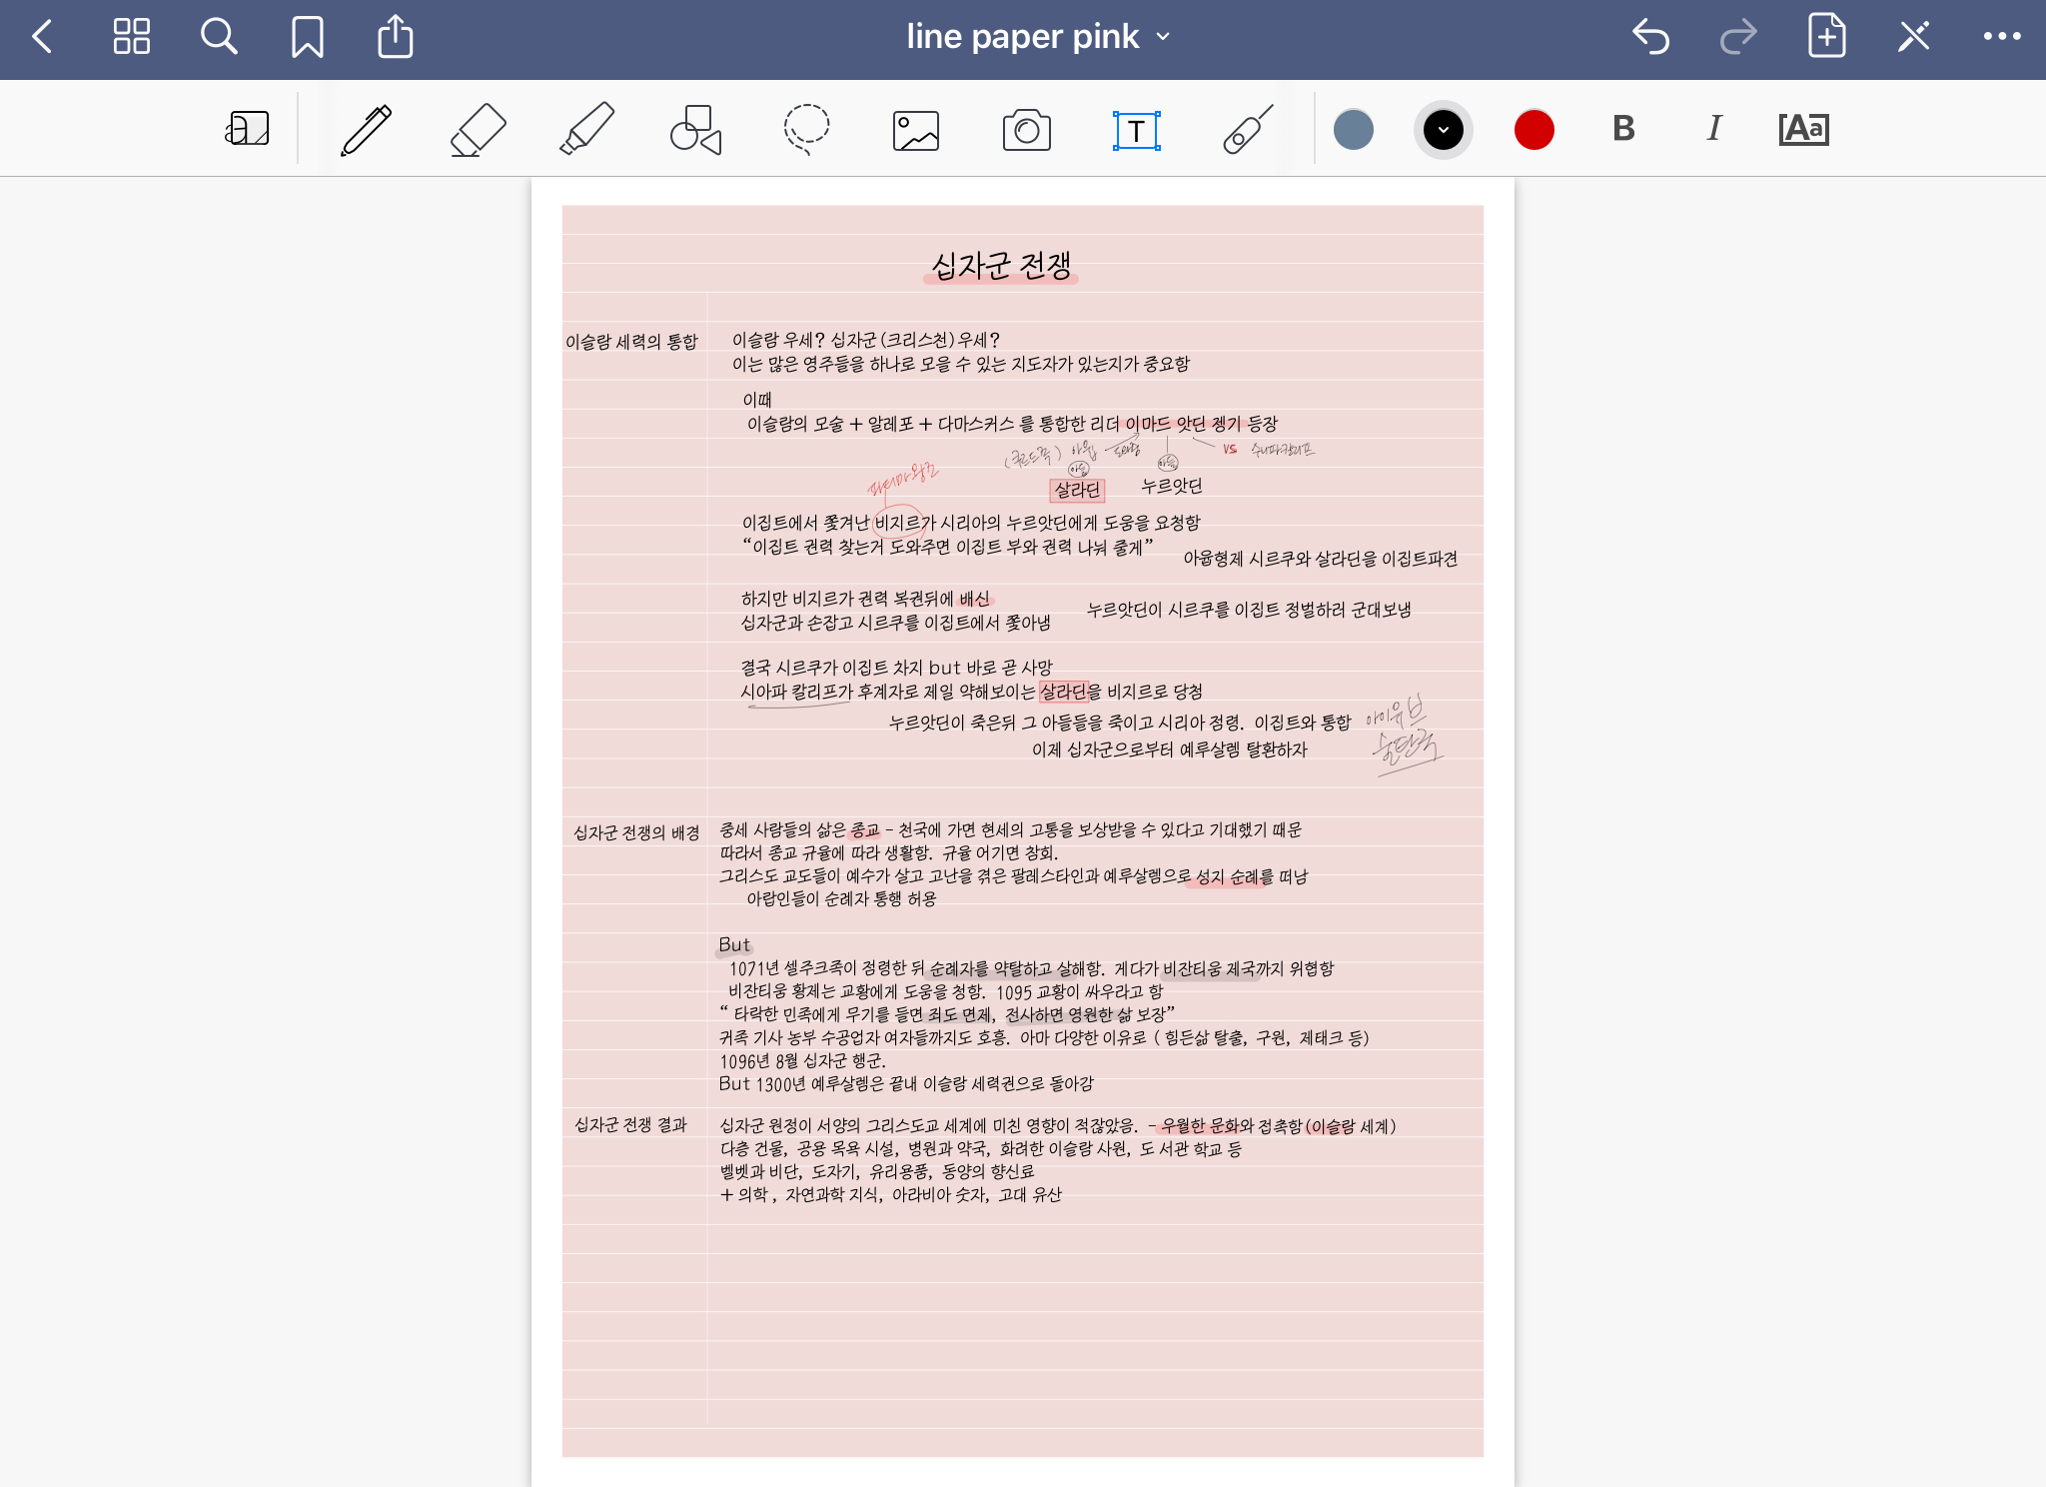The image size is (2046, 1487).
Task: Go back to the document library
Action: tap(42, 37)
